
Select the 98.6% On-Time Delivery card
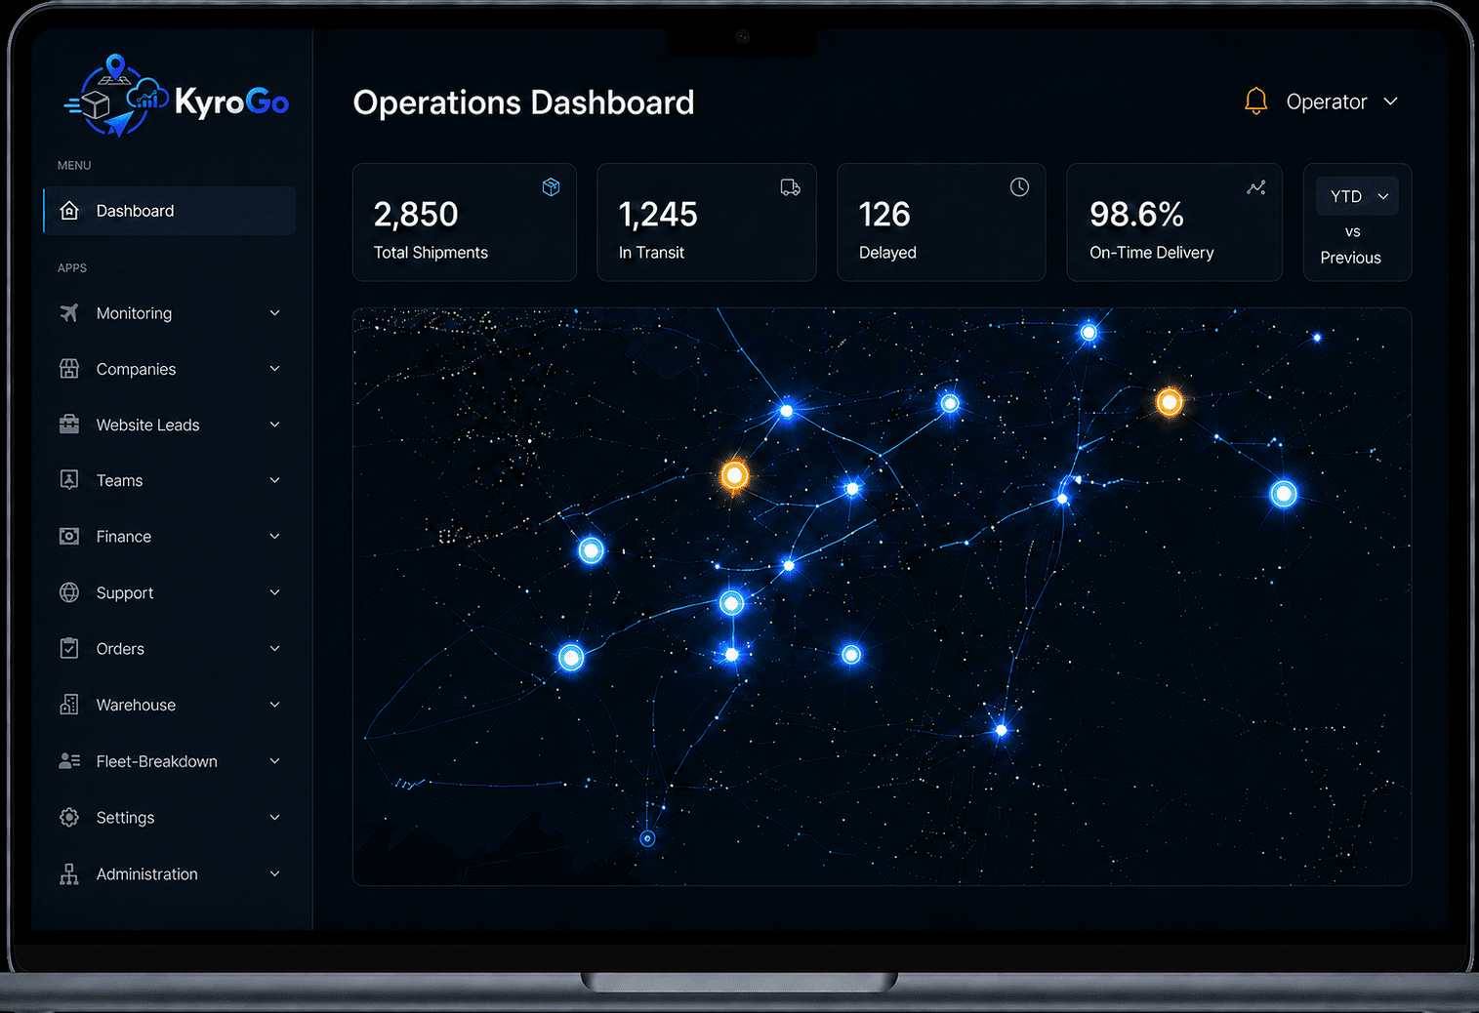[1174, 223]
